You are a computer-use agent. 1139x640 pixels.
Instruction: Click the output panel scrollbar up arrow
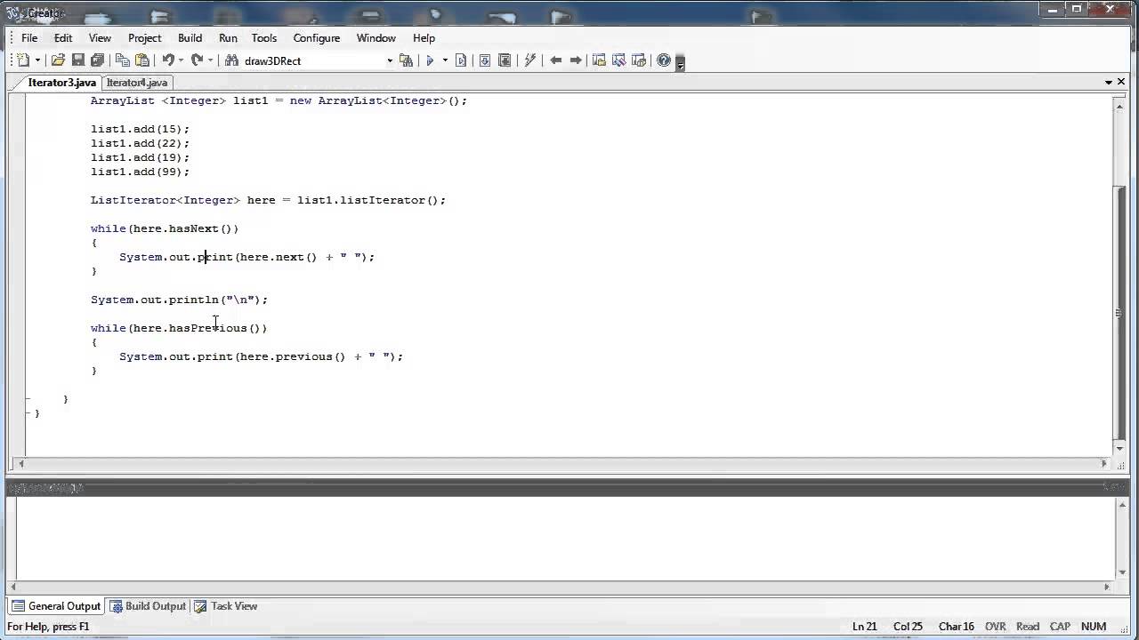pyautogui.click(x=1120, y=504)
